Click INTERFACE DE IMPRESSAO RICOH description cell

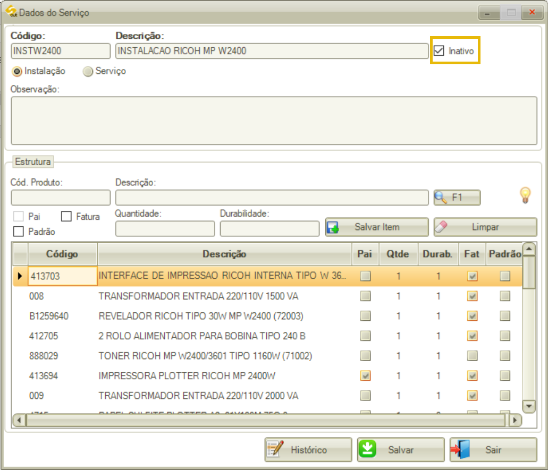tap(224, 276)
